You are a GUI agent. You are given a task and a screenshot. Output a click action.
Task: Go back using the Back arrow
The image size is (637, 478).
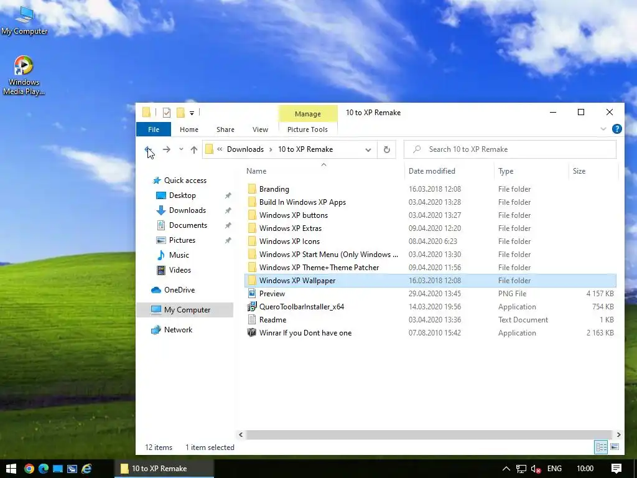coord(149,149)
